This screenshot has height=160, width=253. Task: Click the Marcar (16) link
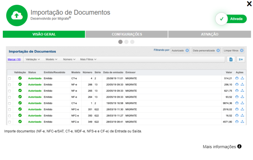coord(14,59)
